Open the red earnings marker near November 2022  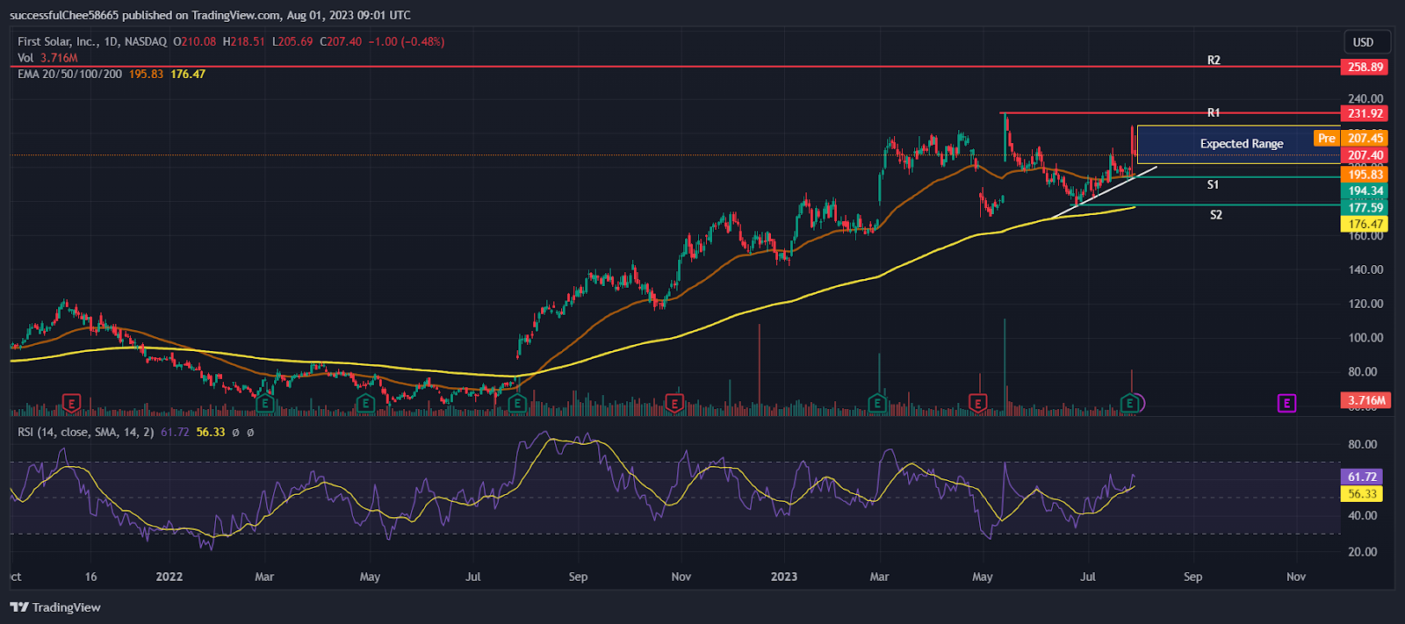point(674,404)
